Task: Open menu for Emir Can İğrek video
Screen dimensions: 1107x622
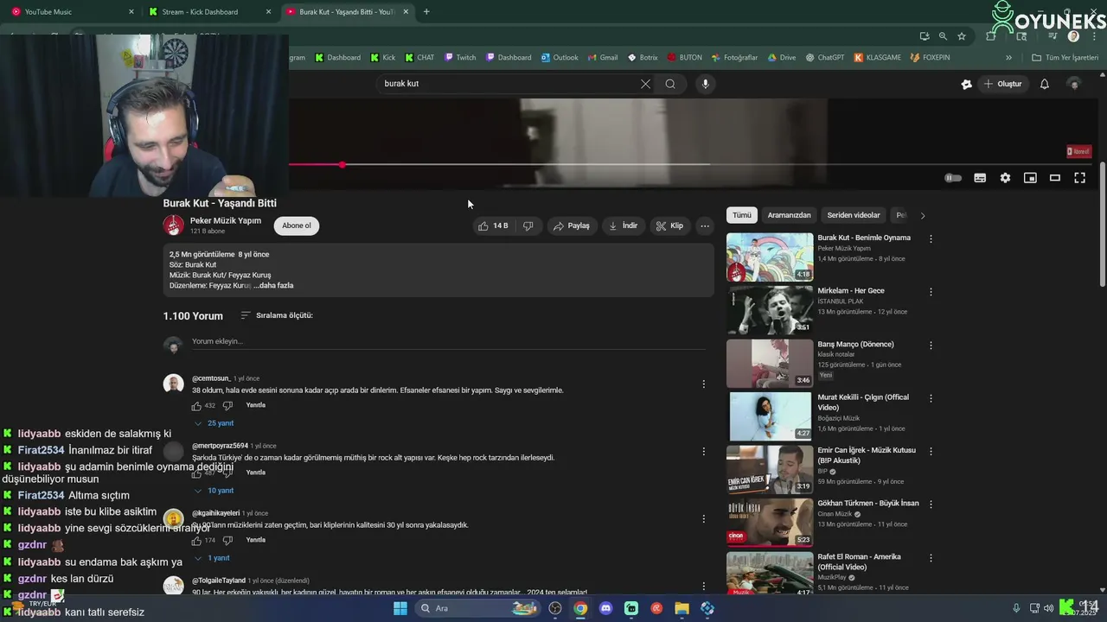Action: 931,451
